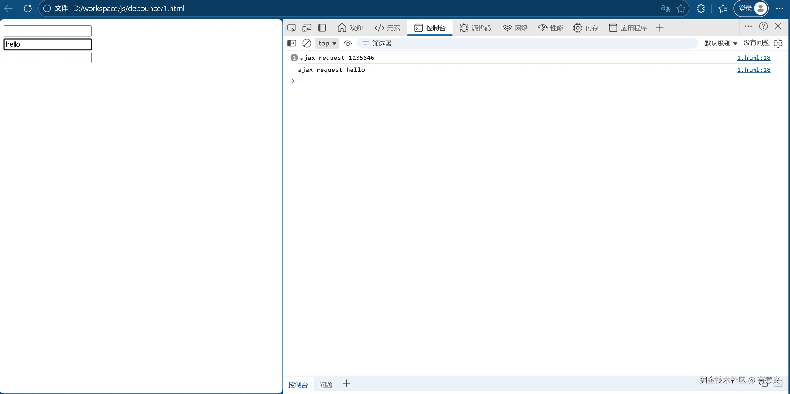Expand the console prompt chevron

tap(293, 81)
